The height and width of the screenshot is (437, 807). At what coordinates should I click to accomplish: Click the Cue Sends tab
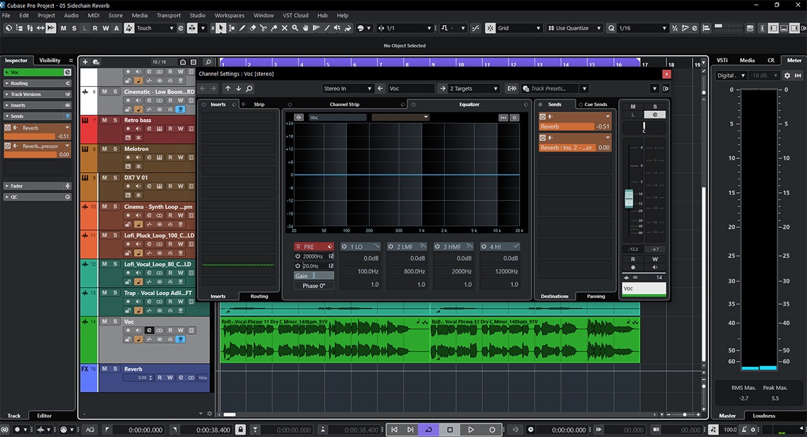click(595, 105)
